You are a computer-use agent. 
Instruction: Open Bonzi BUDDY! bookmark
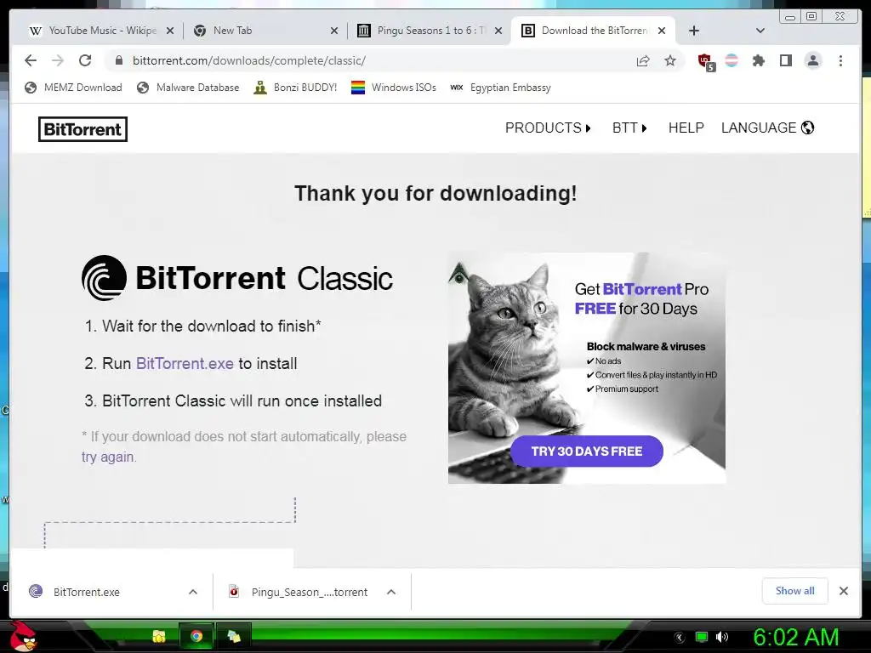[295, 88]
